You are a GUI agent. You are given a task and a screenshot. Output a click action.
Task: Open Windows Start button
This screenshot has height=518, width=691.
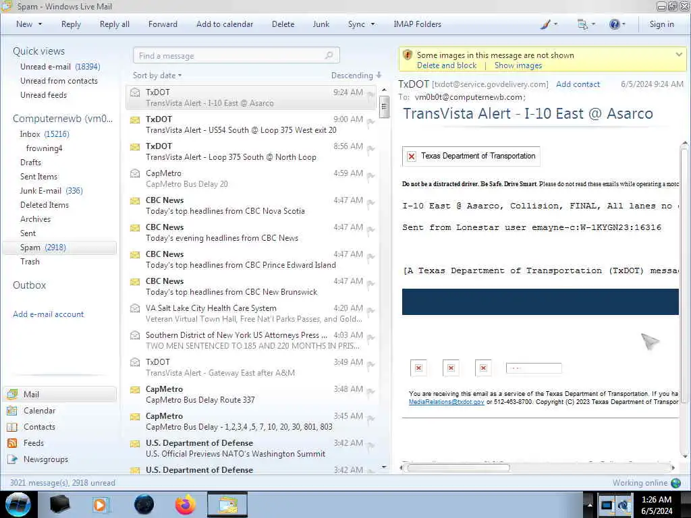pos(18,505)
